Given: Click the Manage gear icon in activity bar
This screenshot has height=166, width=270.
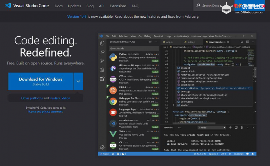Looking at the screenshot, I should [102, 147].
